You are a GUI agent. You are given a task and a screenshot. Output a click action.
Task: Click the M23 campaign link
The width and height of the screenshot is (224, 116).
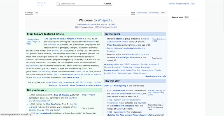pyautogui.click(x=132, y=64)
